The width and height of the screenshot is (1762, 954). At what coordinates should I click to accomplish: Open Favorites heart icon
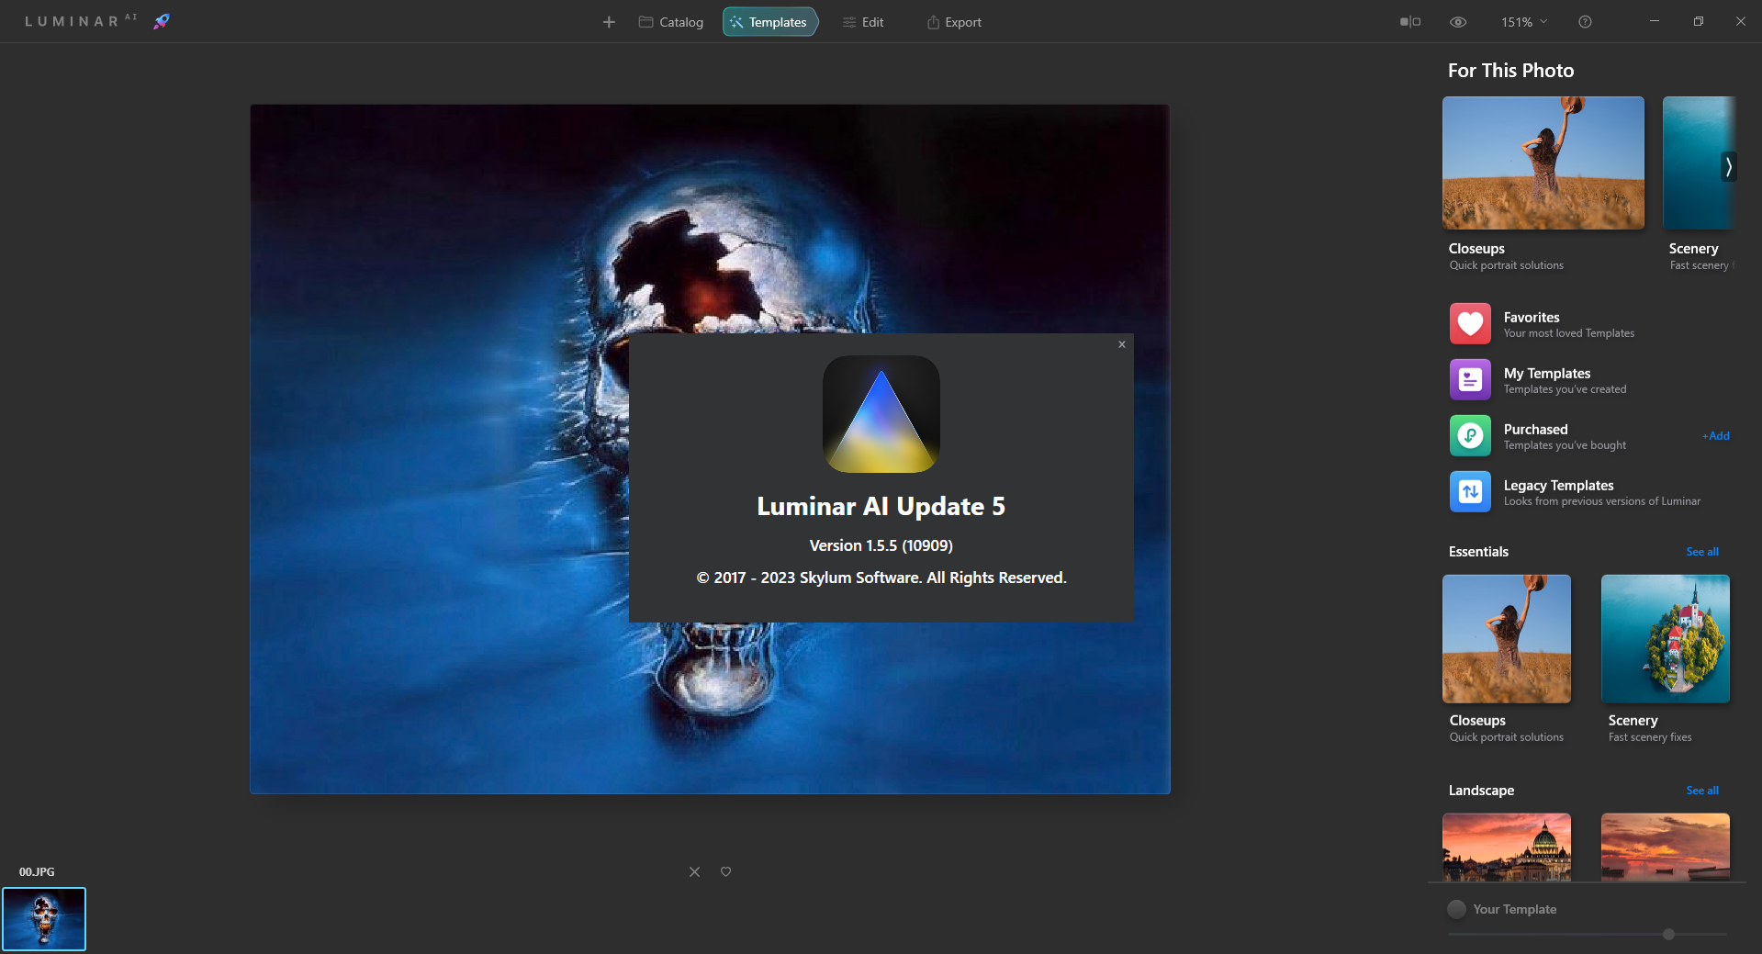1470,323
